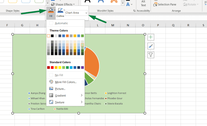
Task: Open the Texture submenu
Action: click(x=65, y=102)
